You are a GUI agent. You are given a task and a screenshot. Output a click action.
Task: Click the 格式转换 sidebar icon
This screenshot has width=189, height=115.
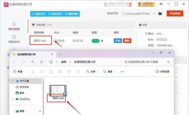click(x=14, y=24)
